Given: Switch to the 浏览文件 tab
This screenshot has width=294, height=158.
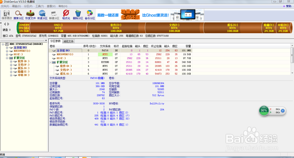Looking at the screenshot, I should pyautogui.click(x=68, y=42).
